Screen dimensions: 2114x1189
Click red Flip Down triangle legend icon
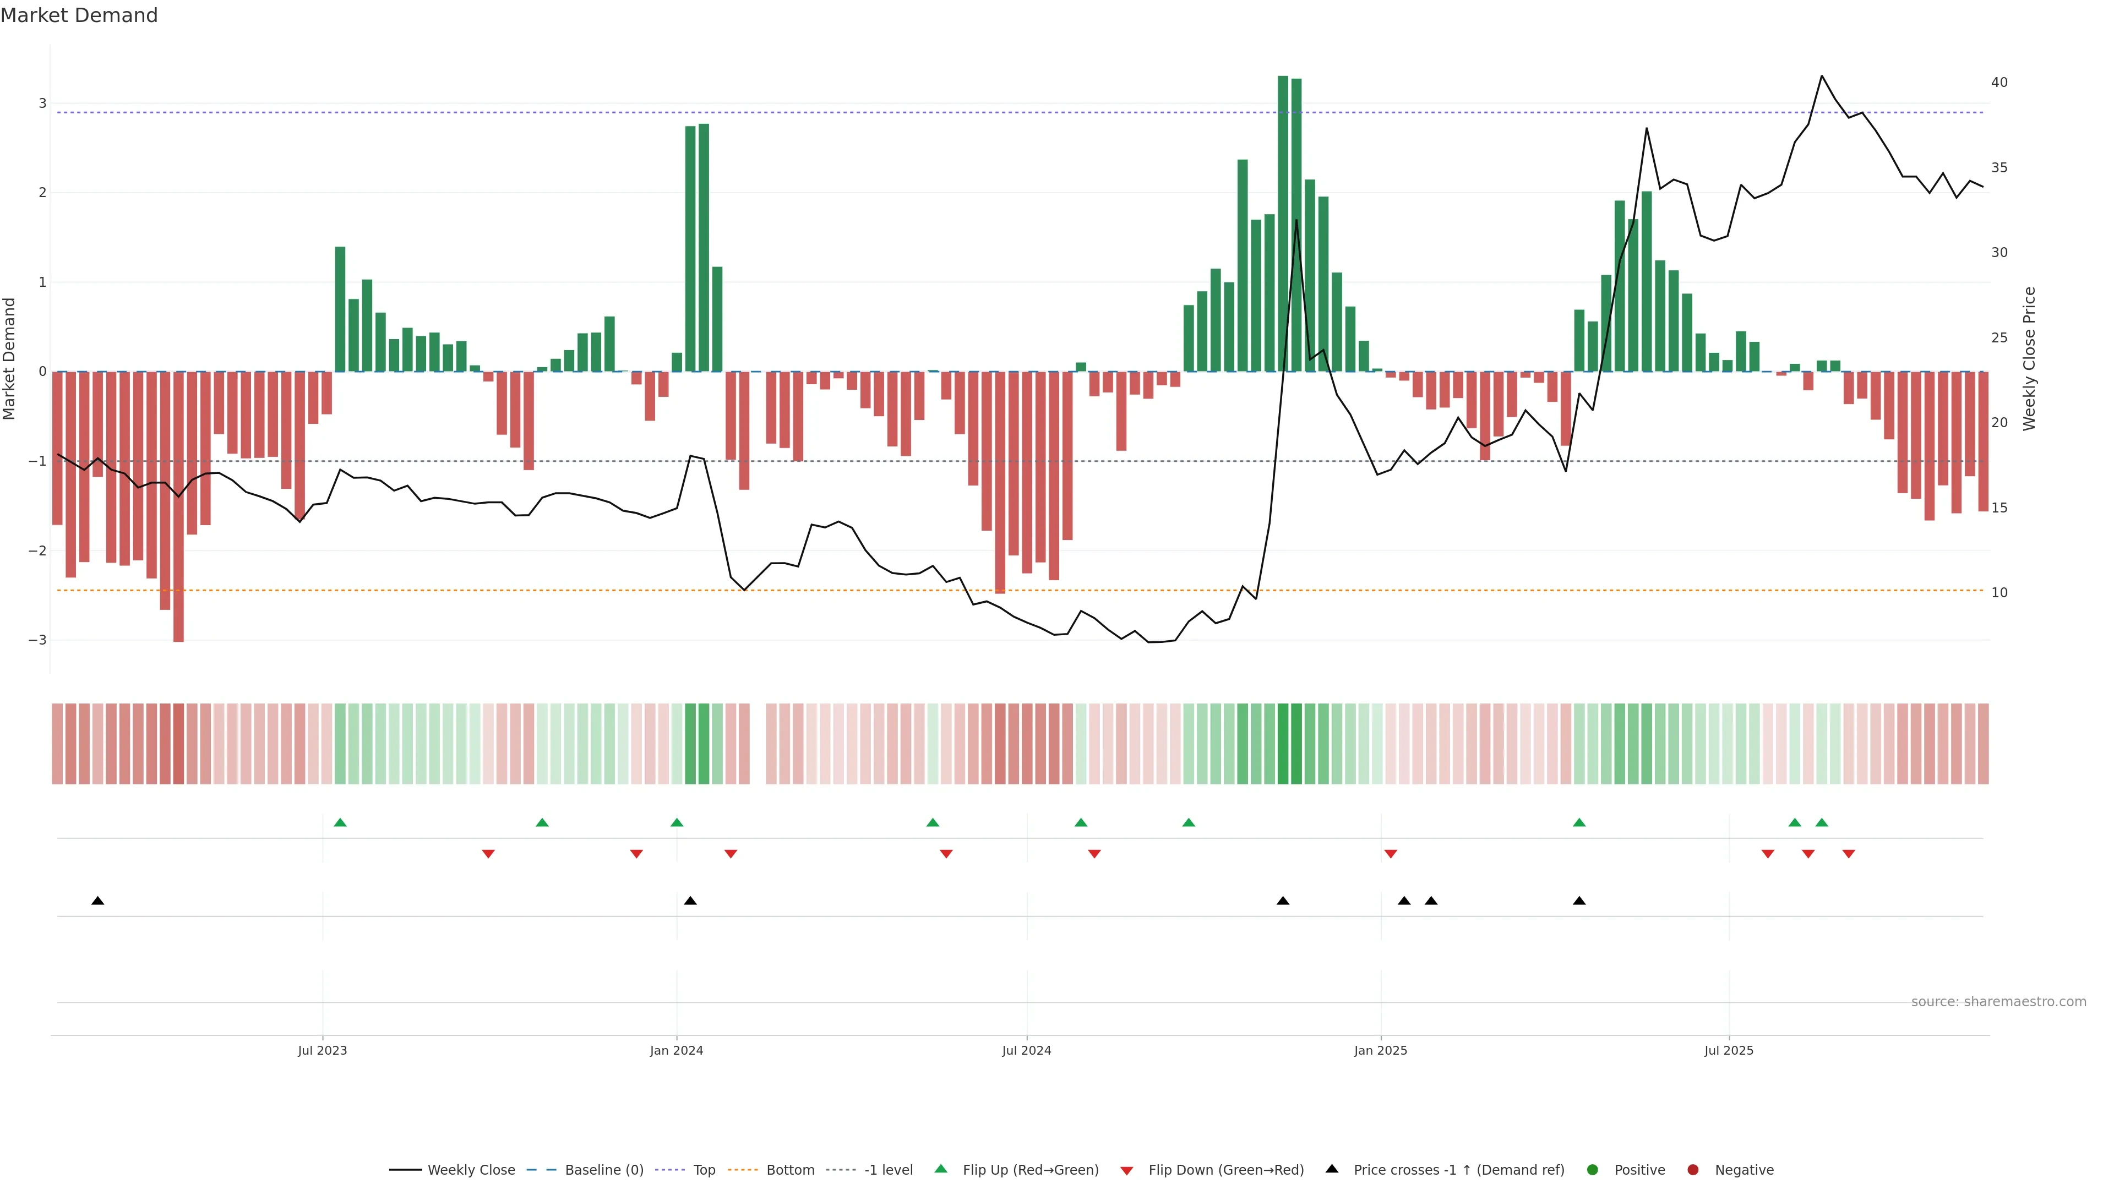coord(1127,1171)
